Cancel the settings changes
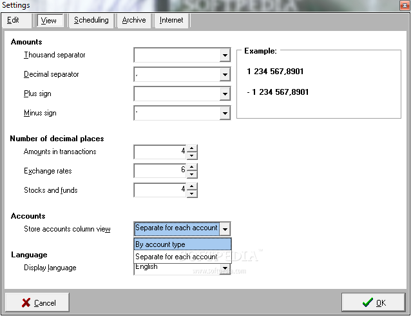The image size is (411, 316). (x=37, y=302)
